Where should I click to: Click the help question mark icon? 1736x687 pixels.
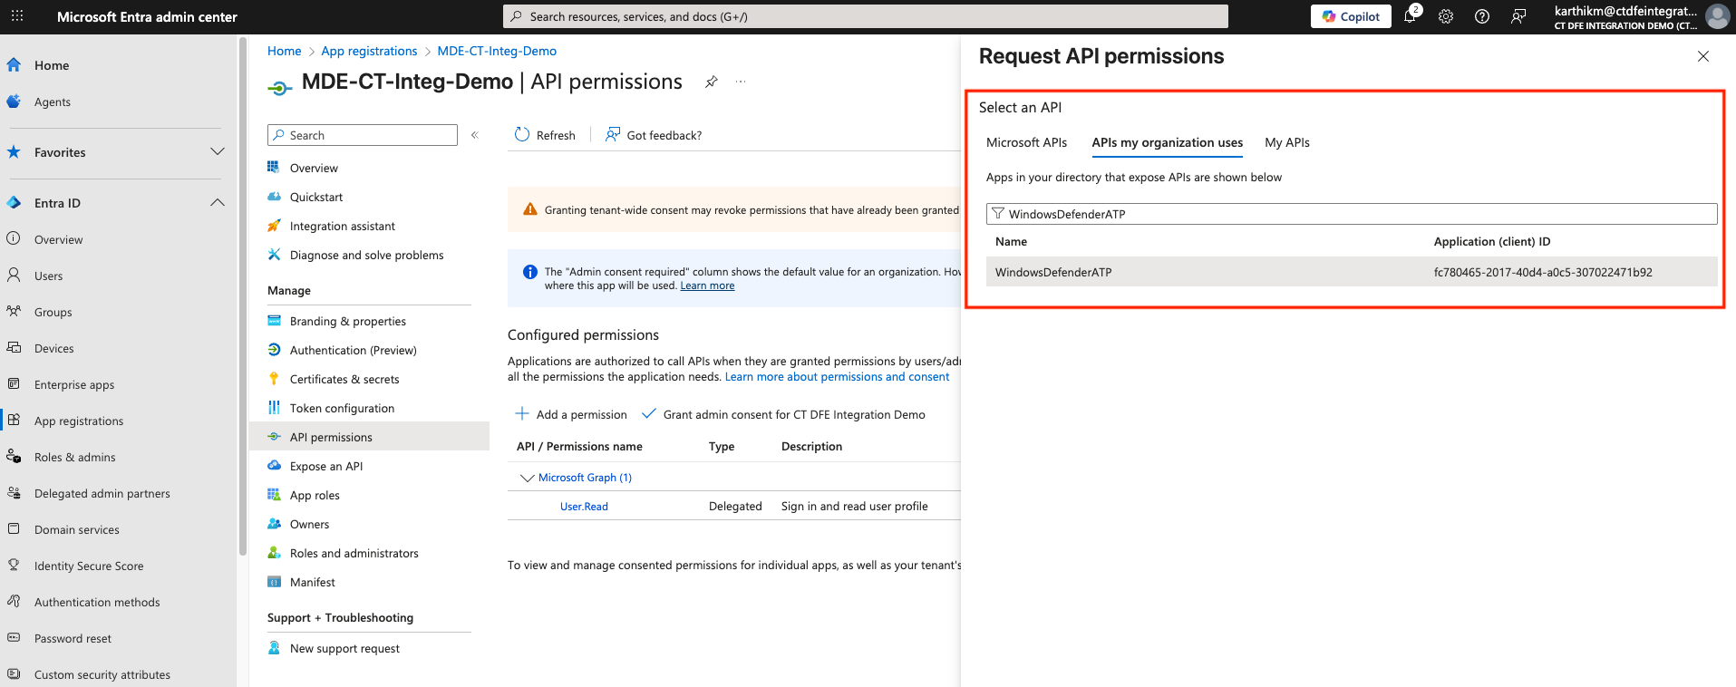click(1482, 16)
